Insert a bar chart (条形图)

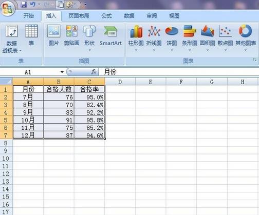pos(190,38)
